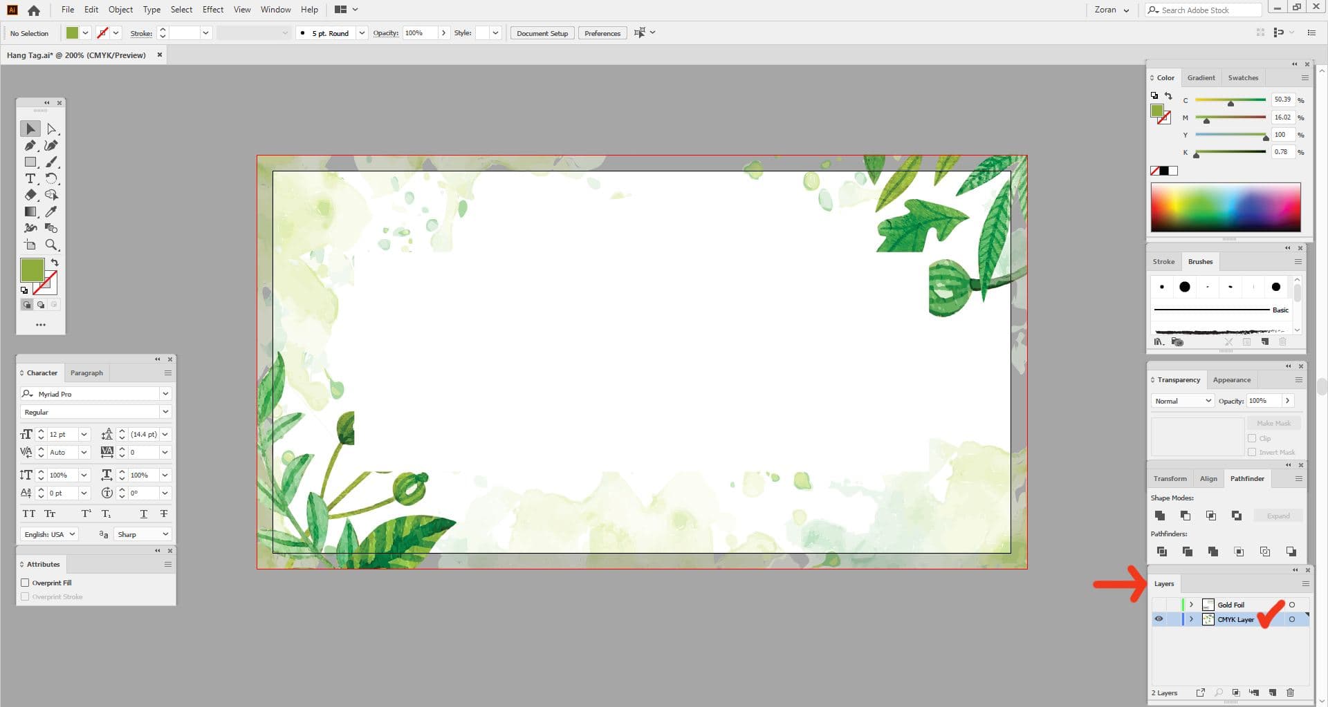The width and height of the screenshot is (1328, 707).
Task: Open the Opacity dropdown in control bar
Action: [443, 32]
